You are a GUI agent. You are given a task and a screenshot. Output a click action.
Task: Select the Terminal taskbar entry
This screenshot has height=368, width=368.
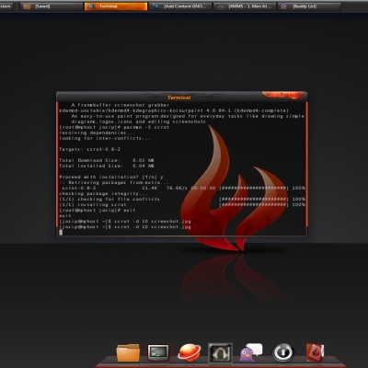(116, 6)
